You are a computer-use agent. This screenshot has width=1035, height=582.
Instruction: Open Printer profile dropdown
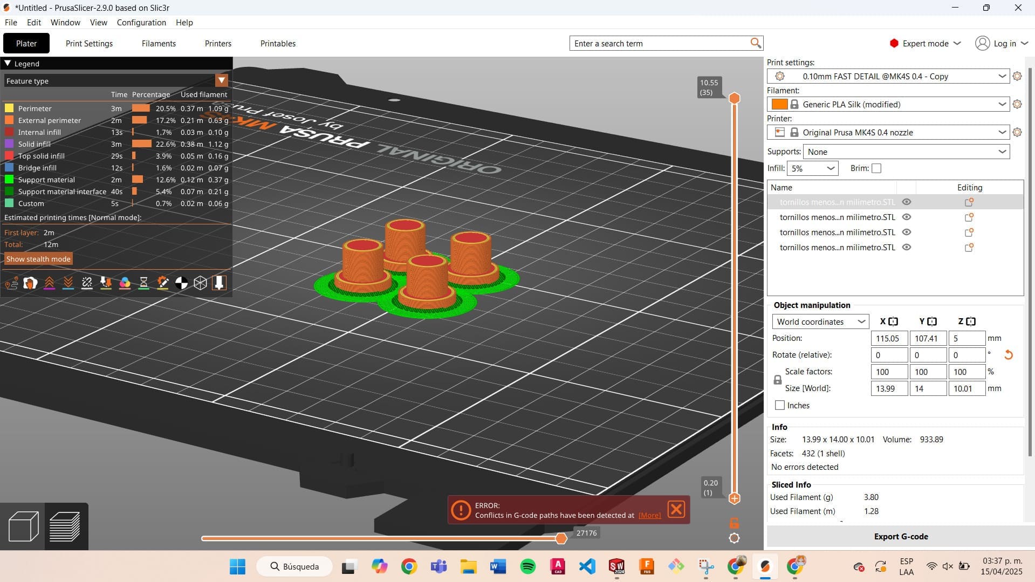click(888, 132)
